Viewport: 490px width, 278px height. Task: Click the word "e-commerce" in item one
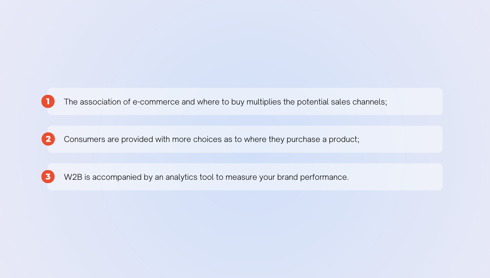(x=156, y=102)
